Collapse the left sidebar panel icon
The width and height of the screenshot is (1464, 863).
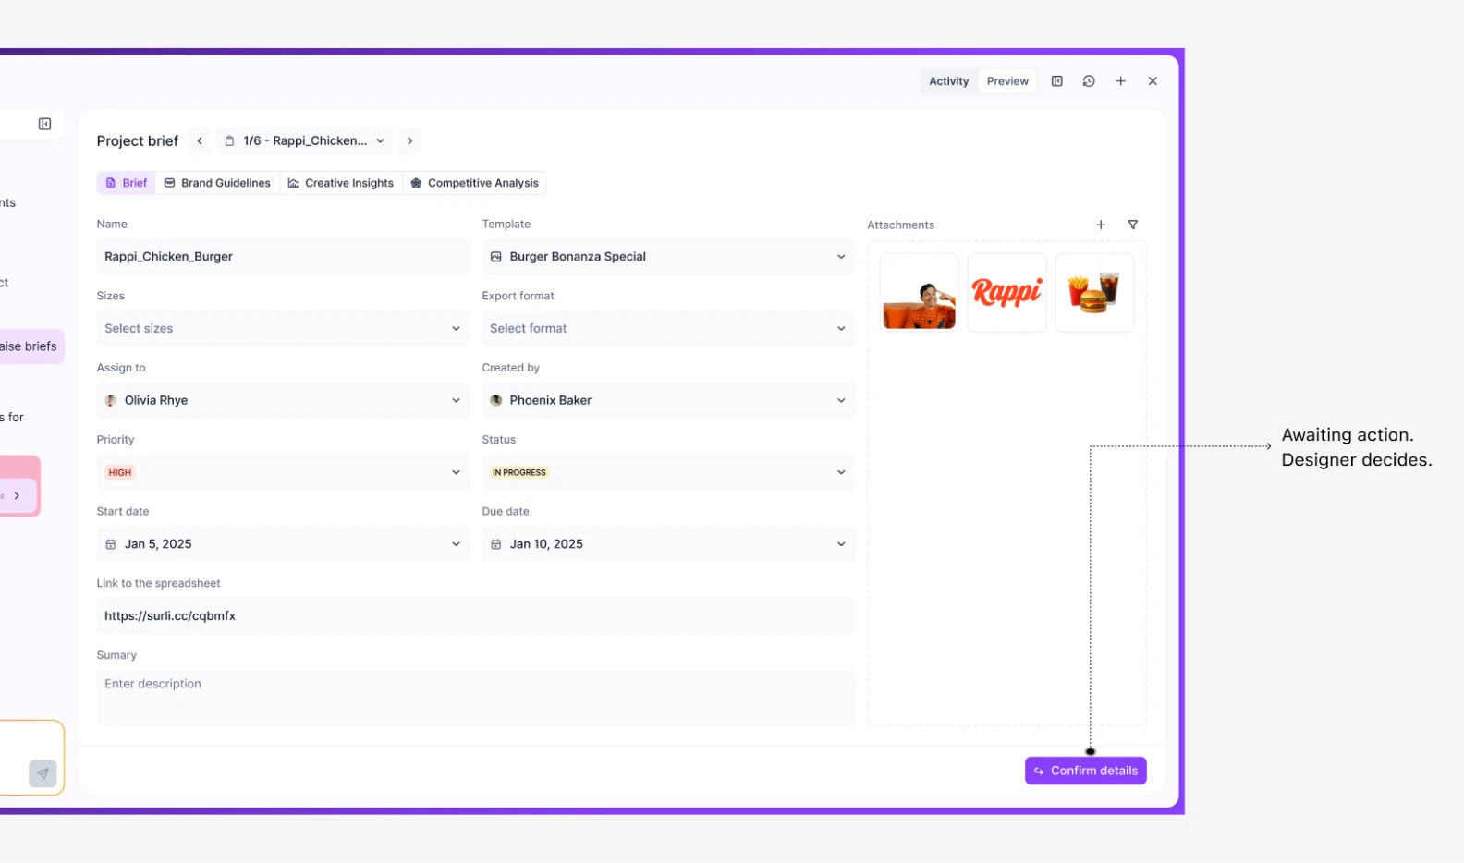pos(44,124)
